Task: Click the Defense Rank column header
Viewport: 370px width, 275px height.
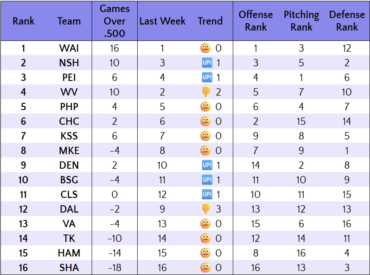Action: (347, 21)
